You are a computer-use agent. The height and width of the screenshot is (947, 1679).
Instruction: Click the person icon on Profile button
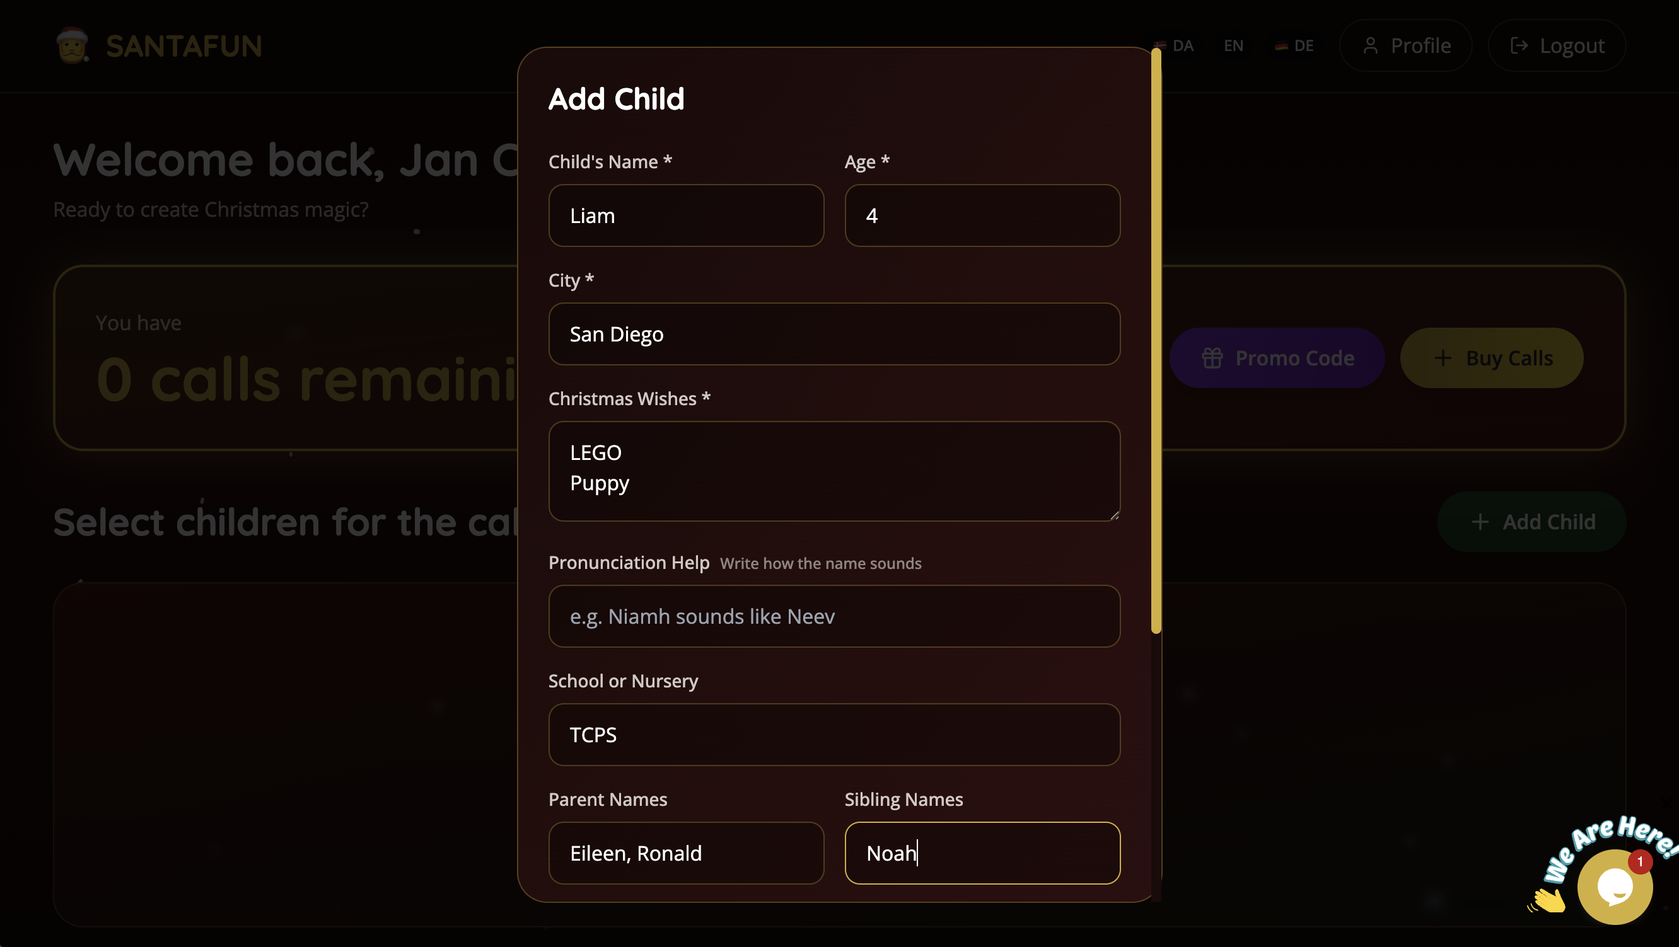1370,45
